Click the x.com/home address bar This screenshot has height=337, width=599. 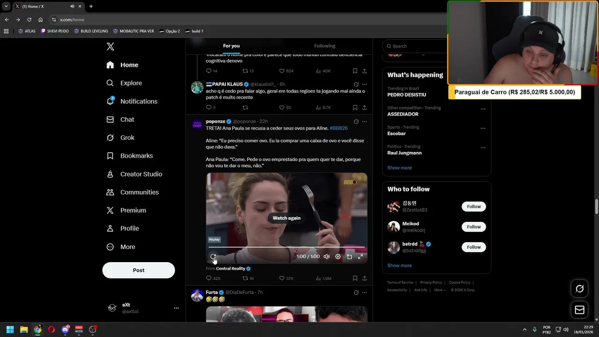pyautogui.click(x=248, y=20)
